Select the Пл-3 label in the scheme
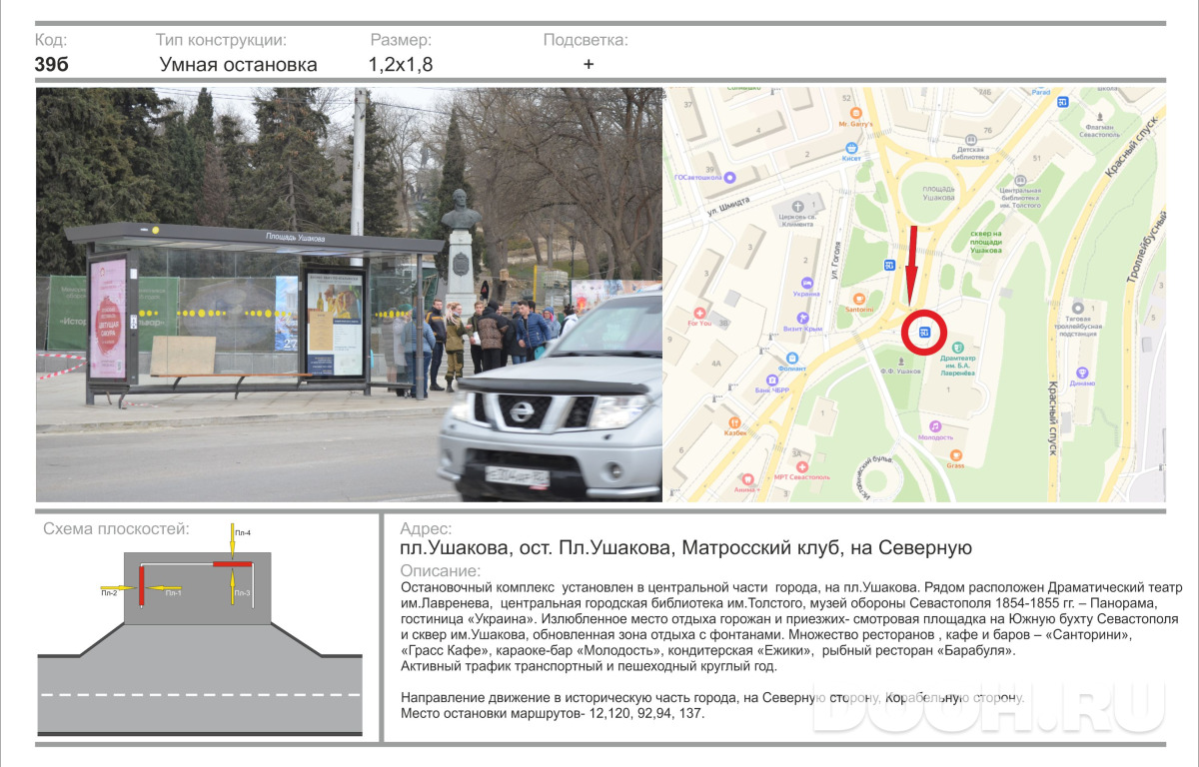Screen dimensions: 1199x767 pyautogui.click(x=243, y=593)
